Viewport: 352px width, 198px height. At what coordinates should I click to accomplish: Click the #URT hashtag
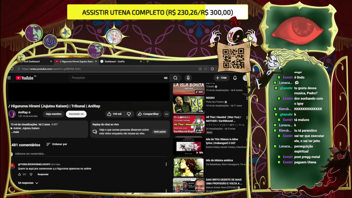[54, 125]
